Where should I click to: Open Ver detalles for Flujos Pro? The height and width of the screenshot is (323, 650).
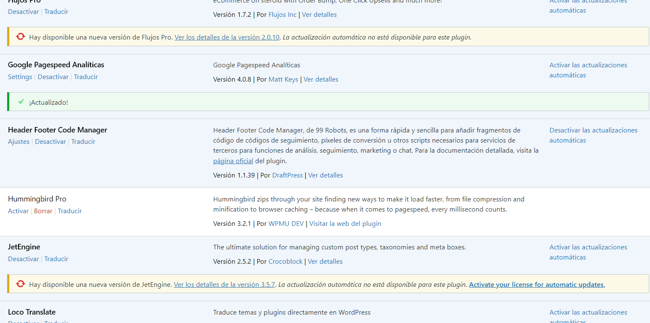pyautogui.click(x=319, y=14)
